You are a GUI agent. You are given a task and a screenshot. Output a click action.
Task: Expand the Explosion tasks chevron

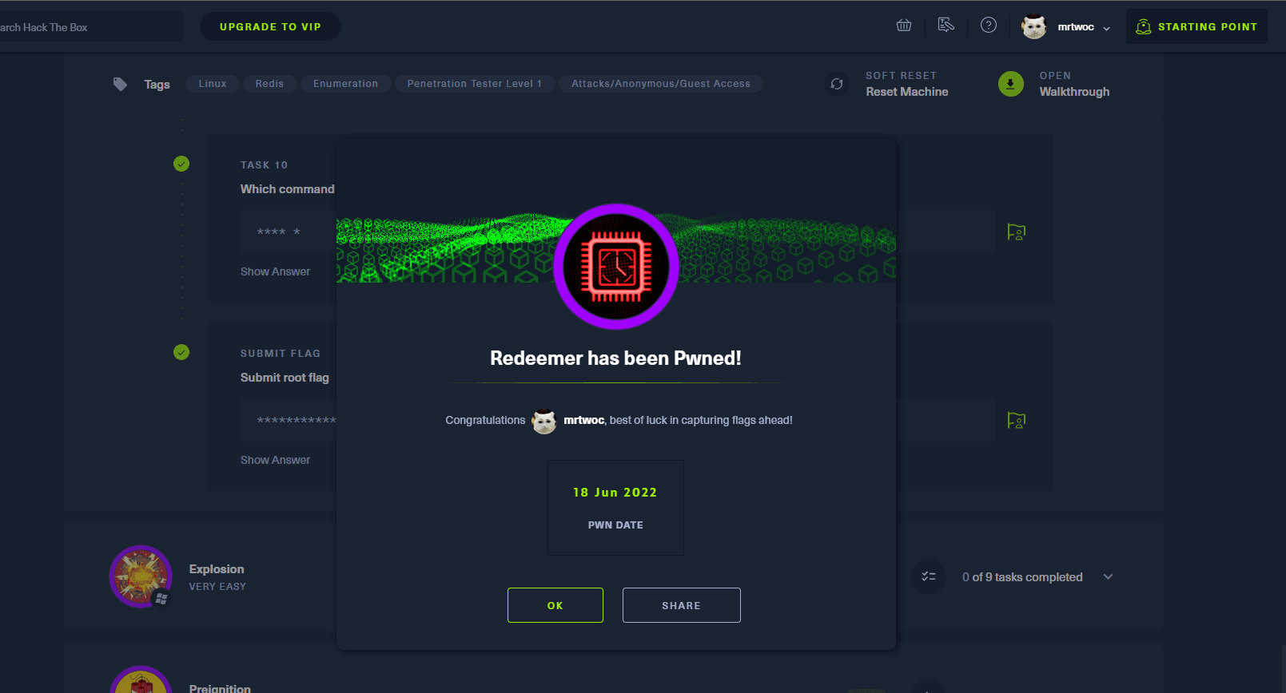tap(1108, 577)
